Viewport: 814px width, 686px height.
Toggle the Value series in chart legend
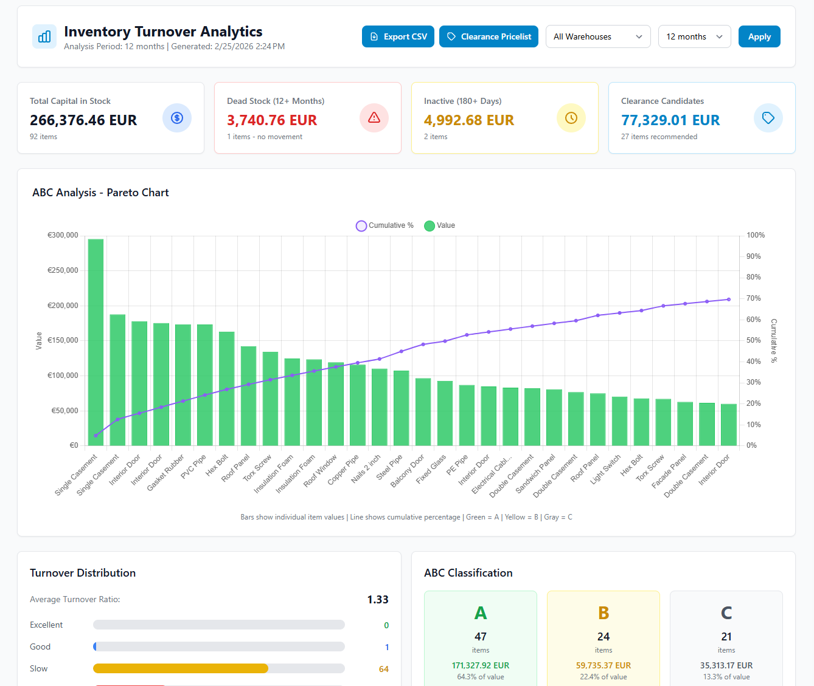click(x=439, y=225)
